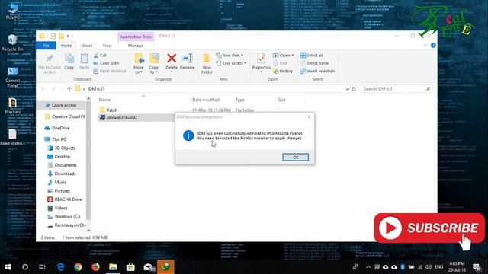Screen dimensions: 488x274
Task: Open address bar history dropdown
Action: [x=348, y=89]
